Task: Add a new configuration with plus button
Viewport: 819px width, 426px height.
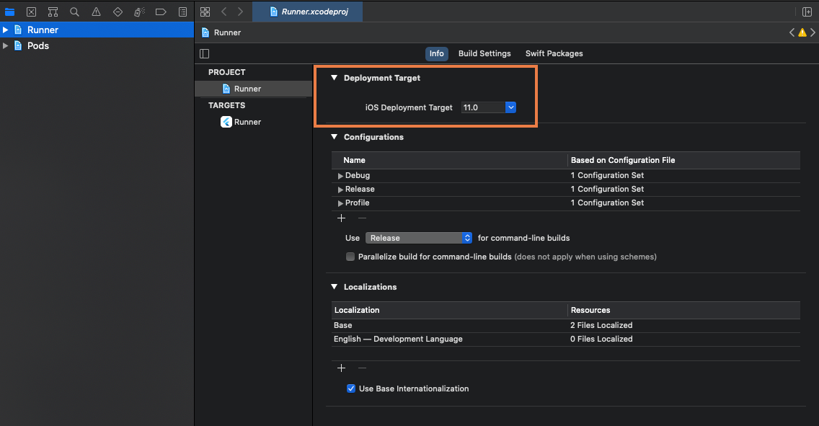Action: point(342,218)
